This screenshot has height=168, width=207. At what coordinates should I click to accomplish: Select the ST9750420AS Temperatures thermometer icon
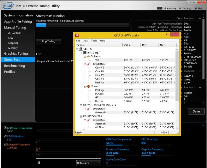click(88, 120)
